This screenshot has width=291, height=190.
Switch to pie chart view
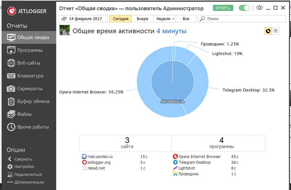point(268,31)
